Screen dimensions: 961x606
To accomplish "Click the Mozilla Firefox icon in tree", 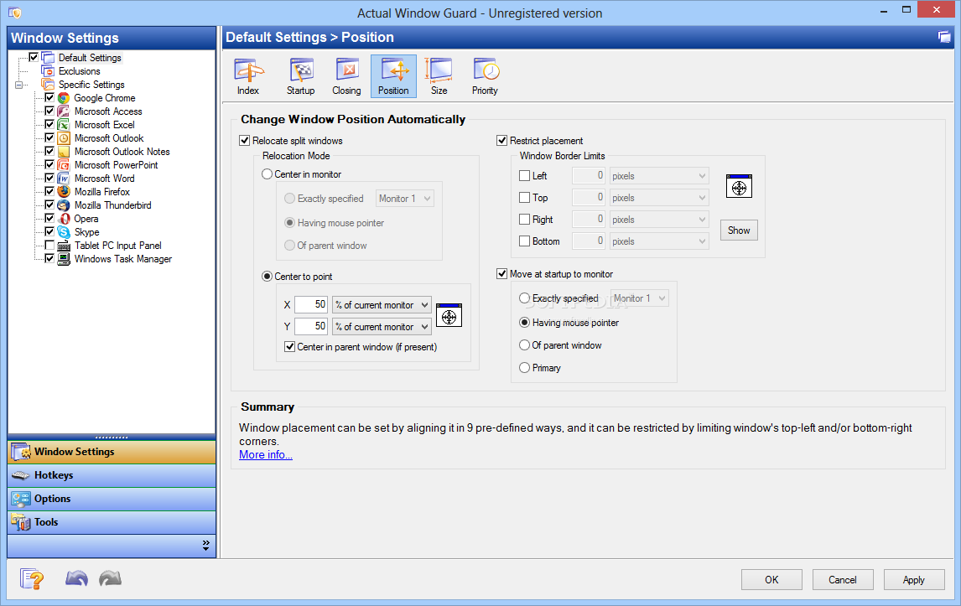I will tap(64, 192).
